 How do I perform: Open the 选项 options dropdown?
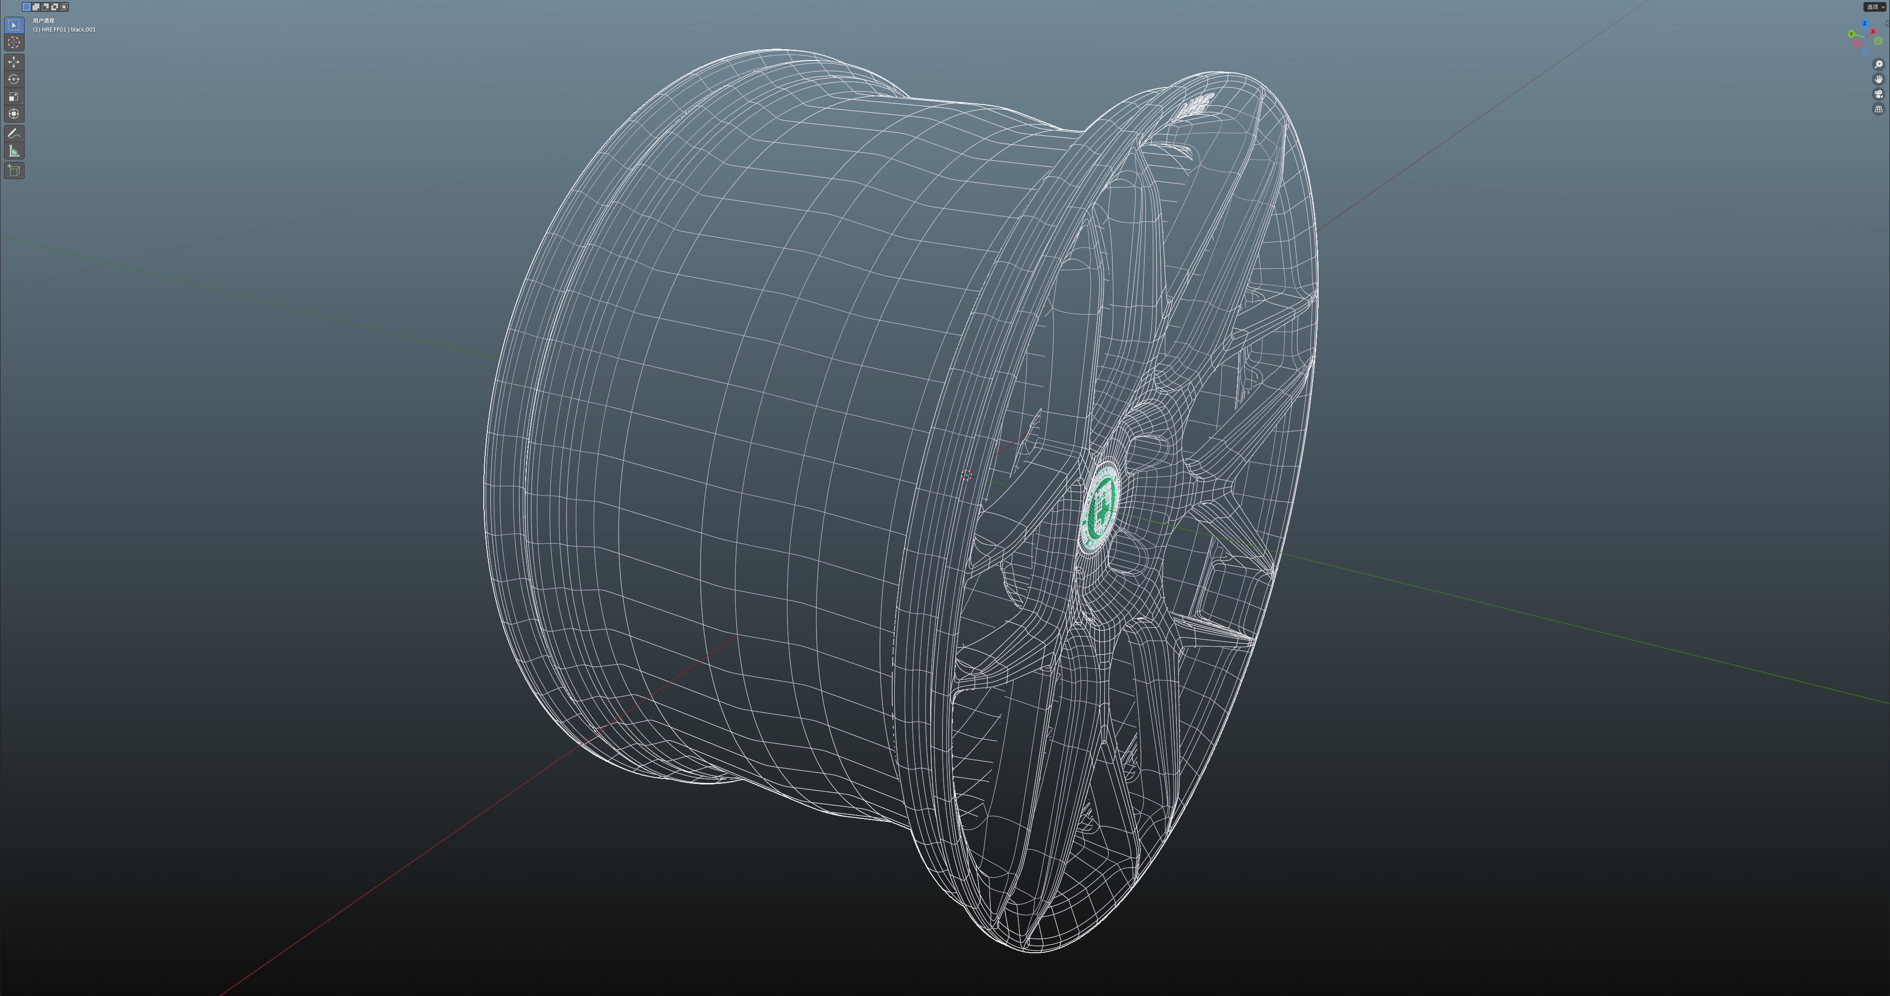click(1875, 6)
